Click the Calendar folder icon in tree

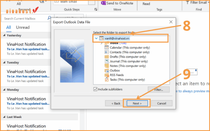pos(107,47)
